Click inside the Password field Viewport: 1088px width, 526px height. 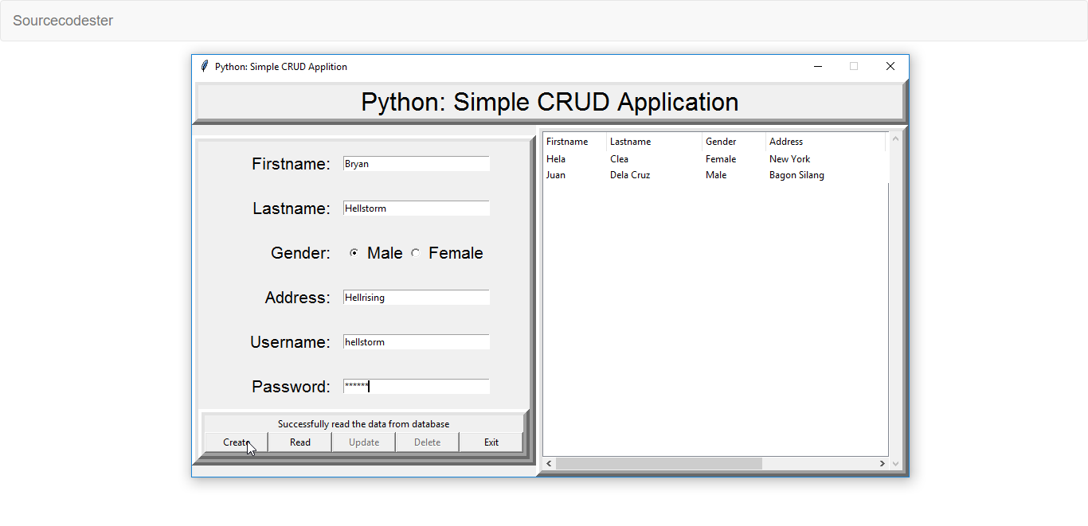point(416,386)
